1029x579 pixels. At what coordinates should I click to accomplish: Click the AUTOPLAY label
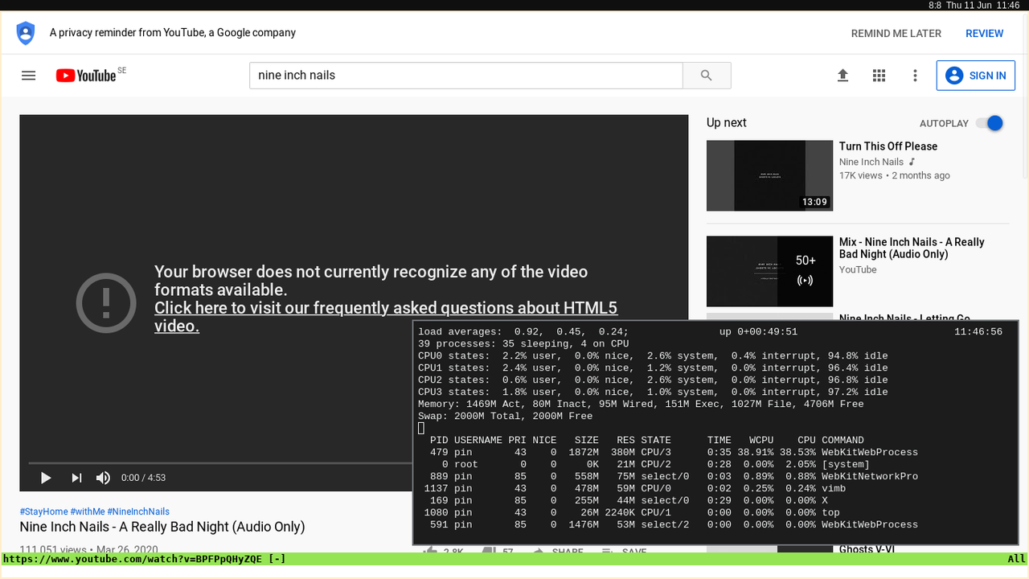pyautogui.click(x=944, y=124)
